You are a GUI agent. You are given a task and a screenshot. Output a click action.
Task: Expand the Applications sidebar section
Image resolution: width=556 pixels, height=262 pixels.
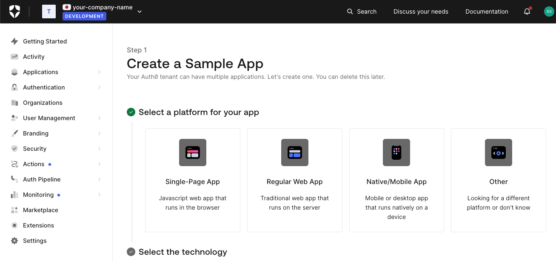[99, 72]
